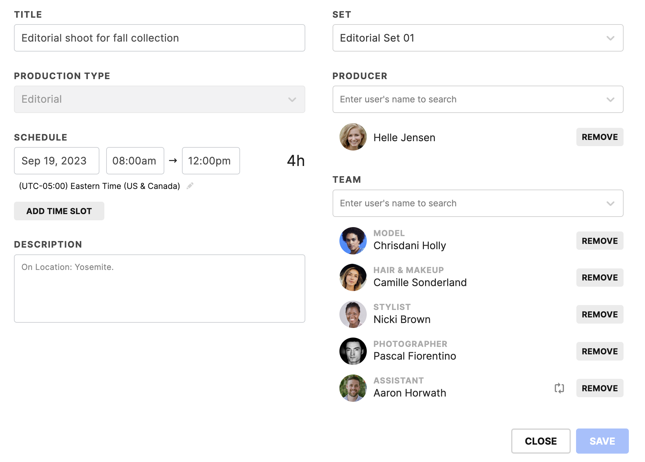Image resolution: width=645 pixels, height=462 pixels.
Task: Click the Description text area
Action: coord(160,288)
